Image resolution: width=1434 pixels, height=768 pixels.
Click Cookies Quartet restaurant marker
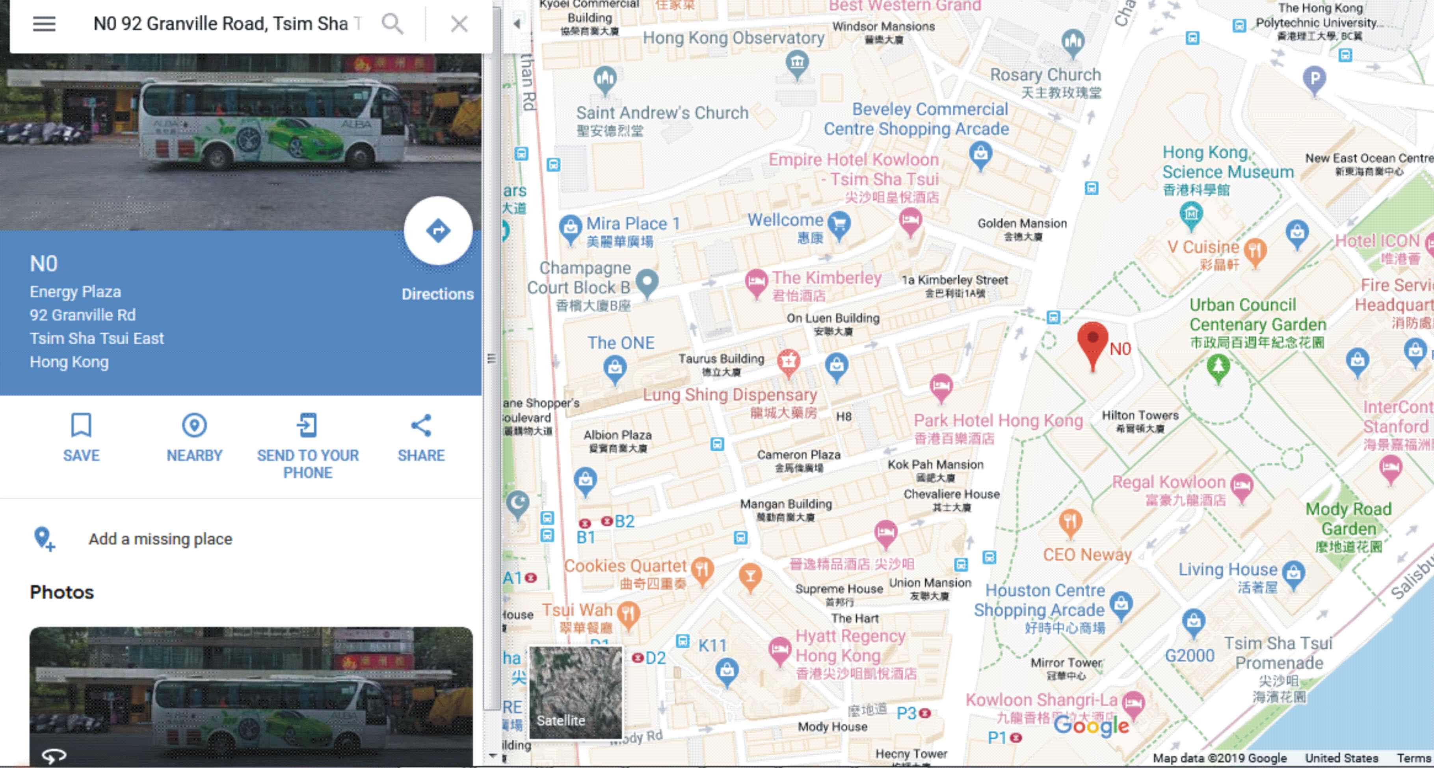click(x=703, y=571)
